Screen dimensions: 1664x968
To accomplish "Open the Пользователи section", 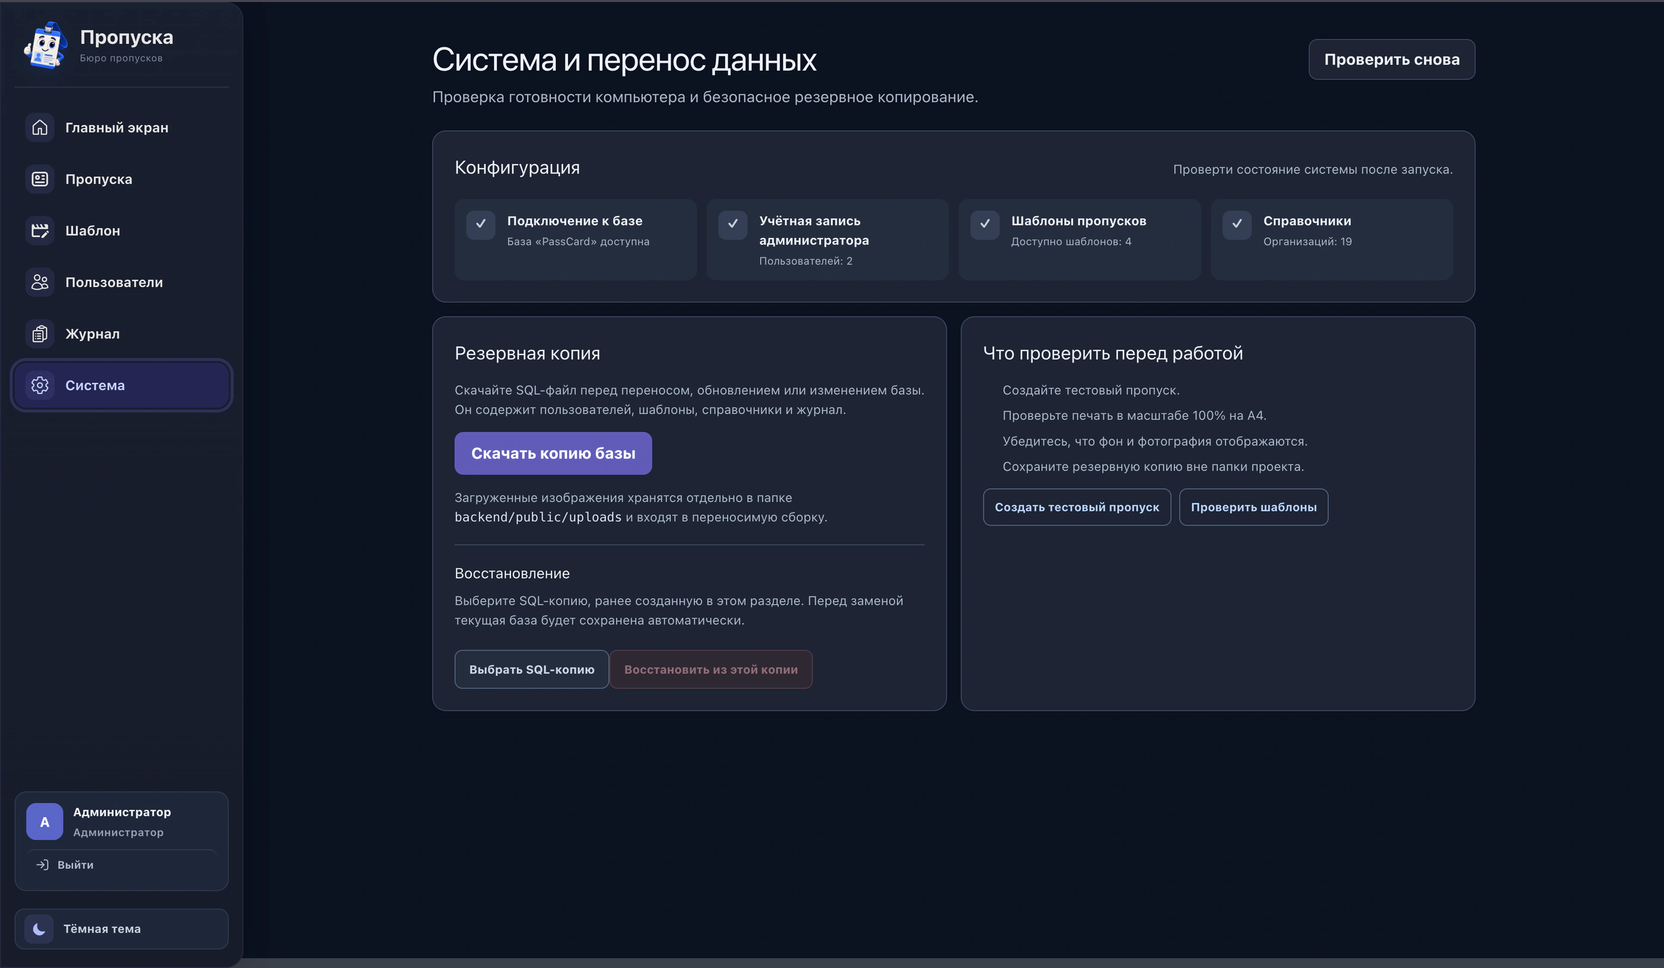I will pos(121,281).
